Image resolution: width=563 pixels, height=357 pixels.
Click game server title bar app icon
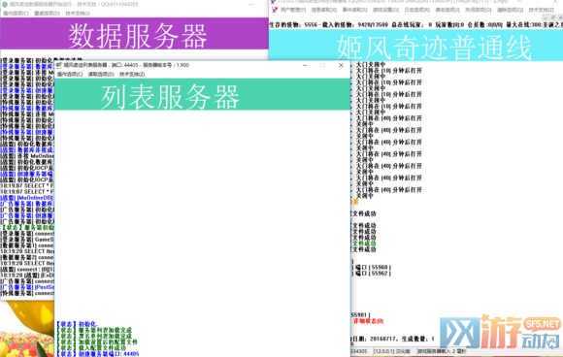click(273, 2)
